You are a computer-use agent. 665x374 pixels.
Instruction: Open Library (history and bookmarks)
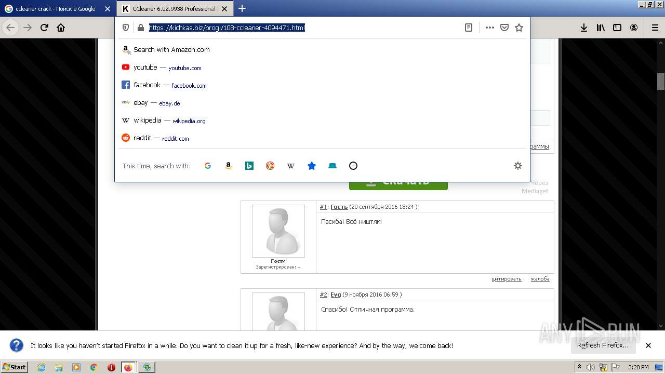[x=601, y=28]
